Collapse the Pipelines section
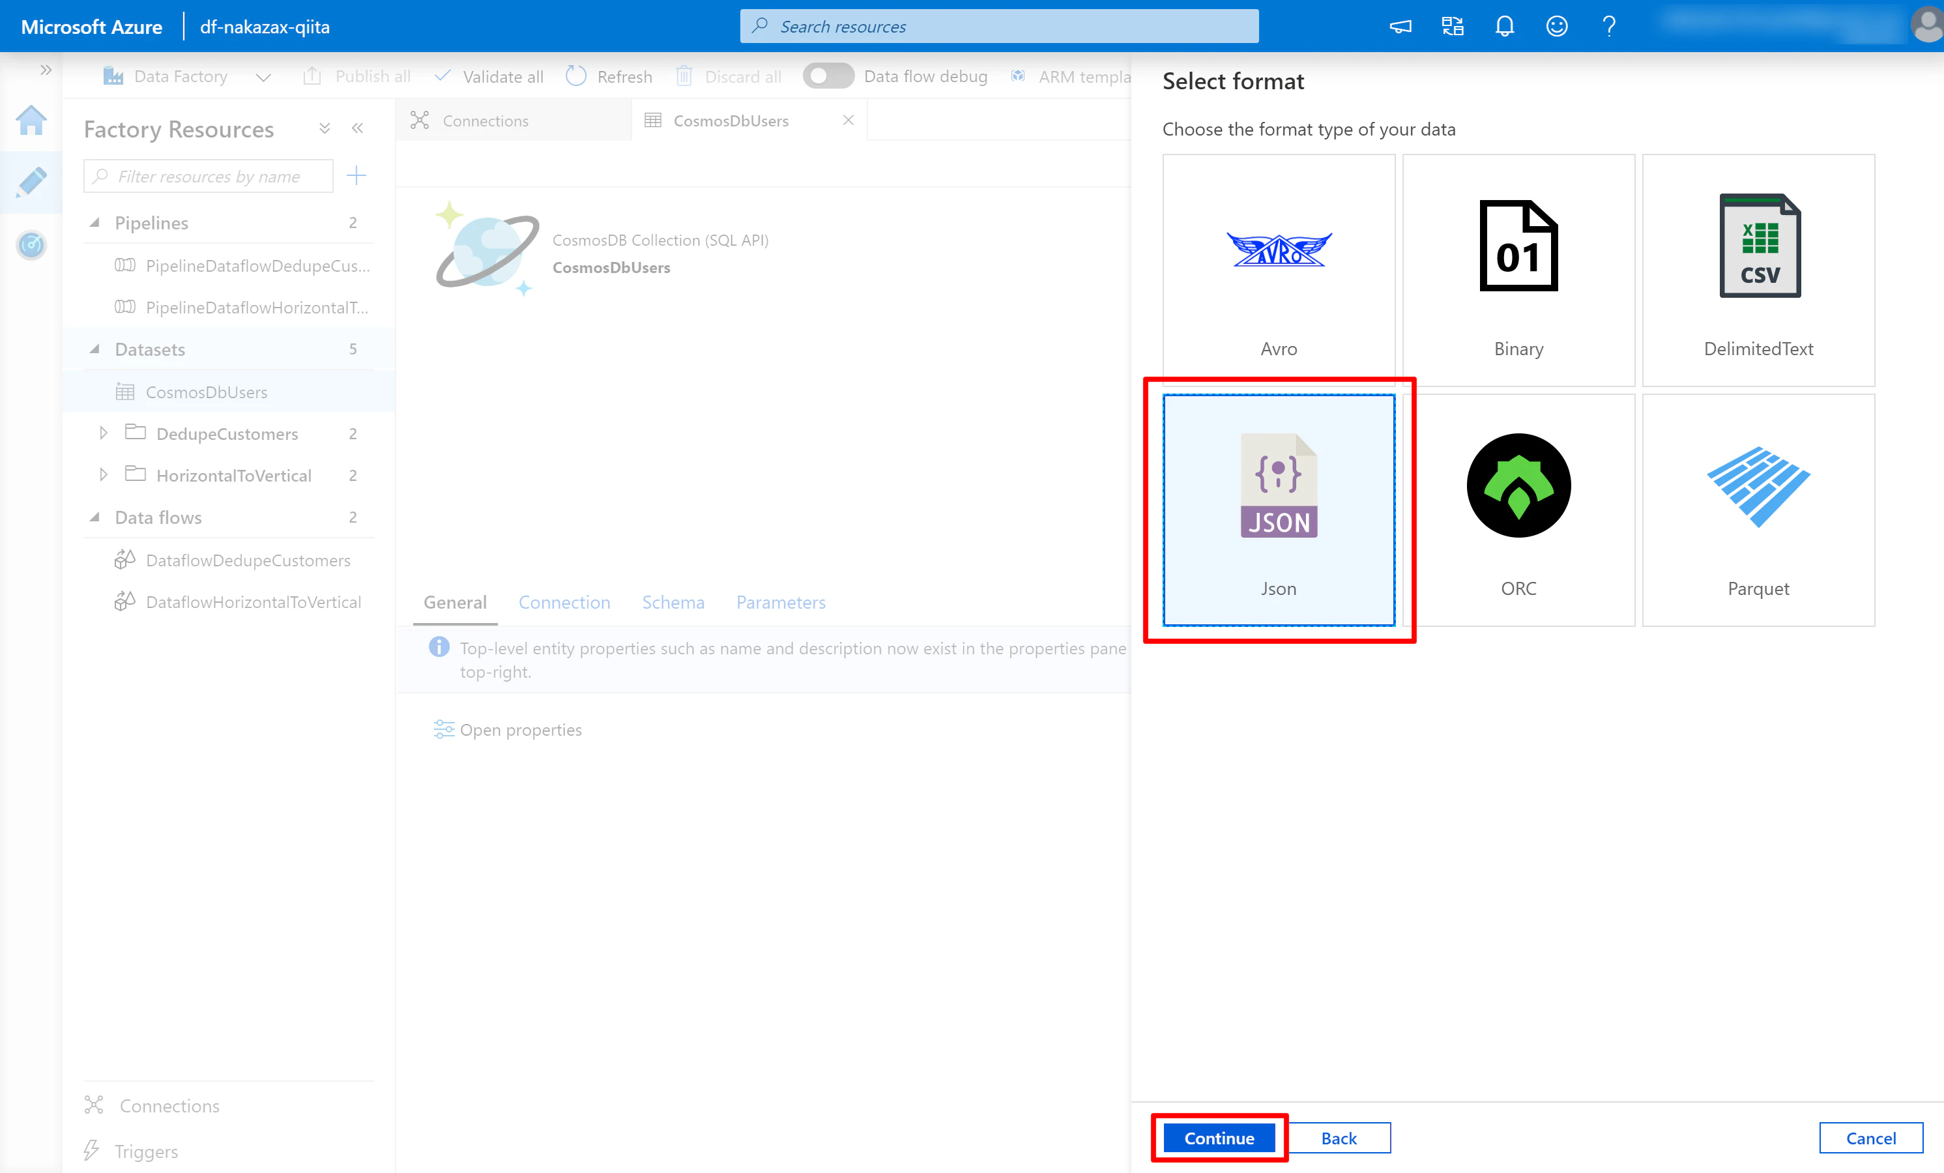This screenshot has width=1944, height=1173. click(x=94, y=222)
